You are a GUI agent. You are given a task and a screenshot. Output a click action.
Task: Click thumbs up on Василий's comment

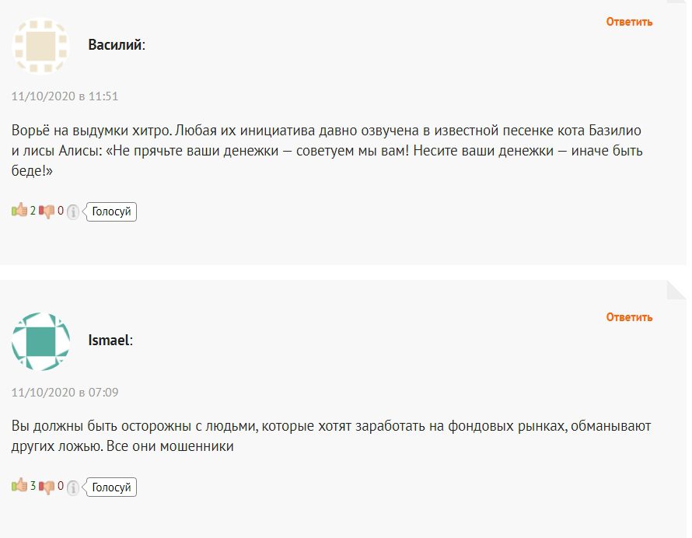[19, 211]
